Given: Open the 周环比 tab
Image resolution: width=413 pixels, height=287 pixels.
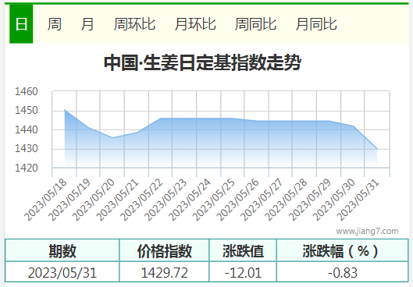Looking at the screenshot, I should [x=134, y=24].
